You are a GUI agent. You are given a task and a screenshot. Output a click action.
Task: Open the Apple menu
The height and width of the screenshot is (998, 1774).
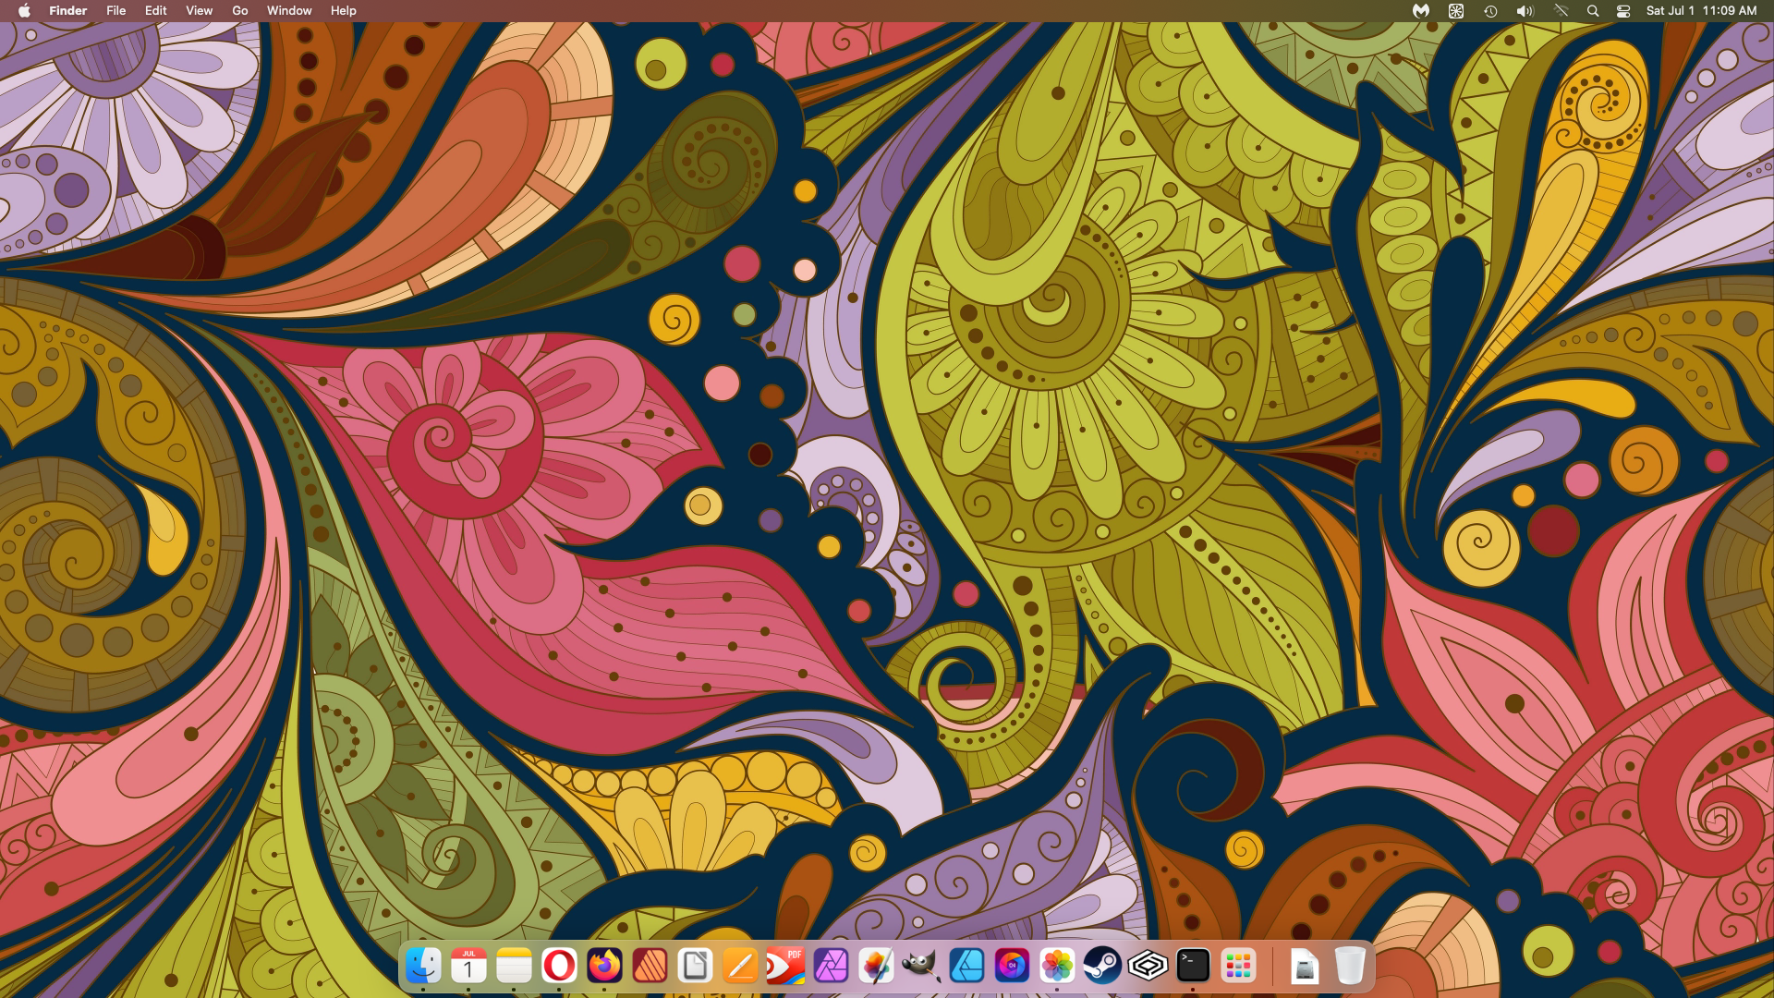(x=25, y=11)
